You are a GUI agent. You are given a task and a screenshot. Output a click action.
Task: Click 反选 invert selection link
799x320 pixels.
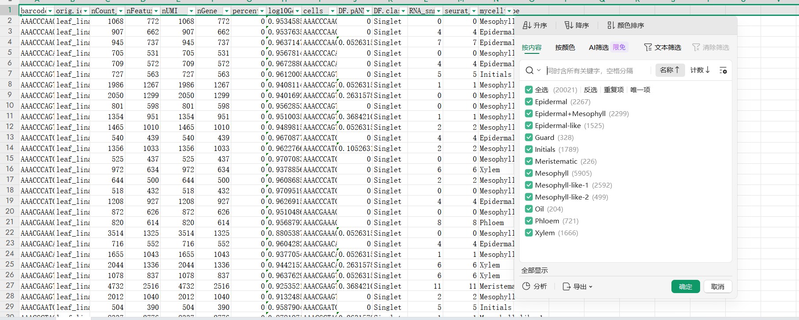click(x=590, y=90)
